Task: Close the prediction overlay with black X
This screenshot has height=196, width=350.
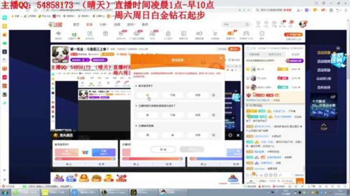Action: point(238,135)
